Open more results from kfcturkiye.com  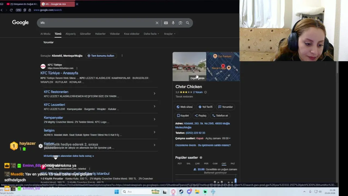click(x=69, y=156)
